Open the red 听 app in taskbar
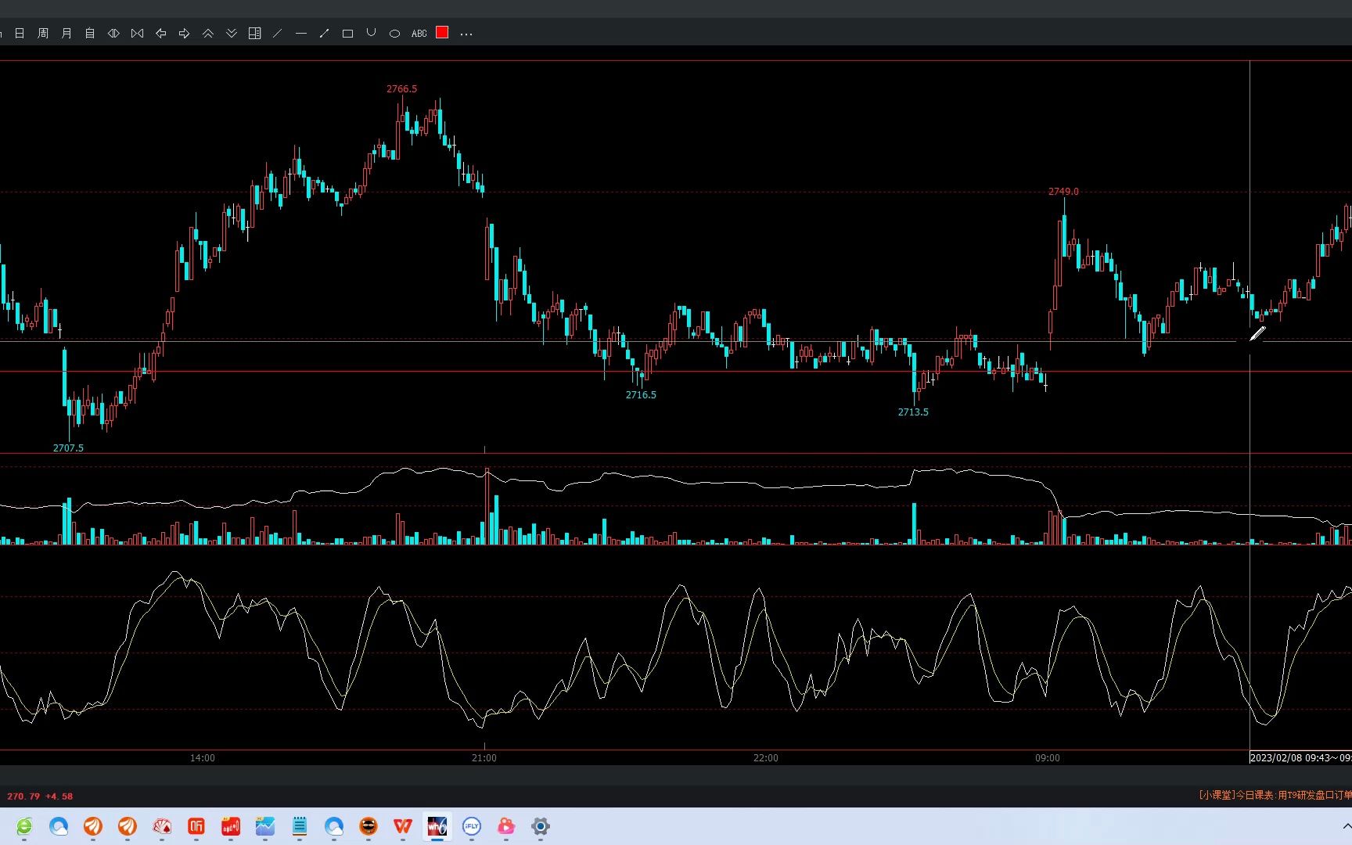Image resolution: width=1352 pixels, height=845 pixels. click(x=196, y=826)
